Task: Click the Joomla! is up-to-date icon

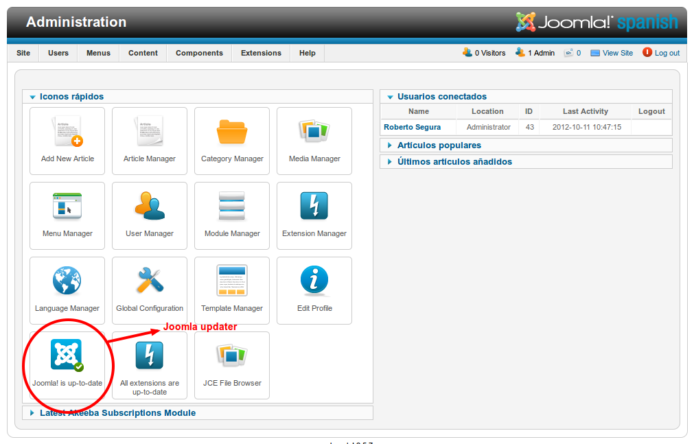Action: (67, 355)
